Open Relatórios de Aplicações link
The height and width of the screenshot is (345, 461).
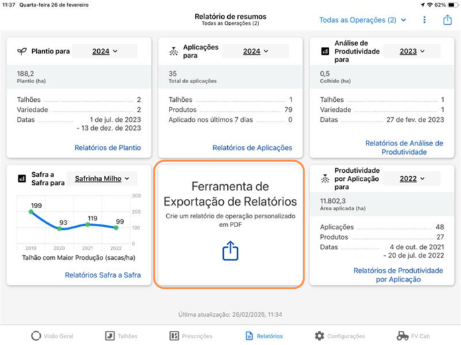coord(252,147)
